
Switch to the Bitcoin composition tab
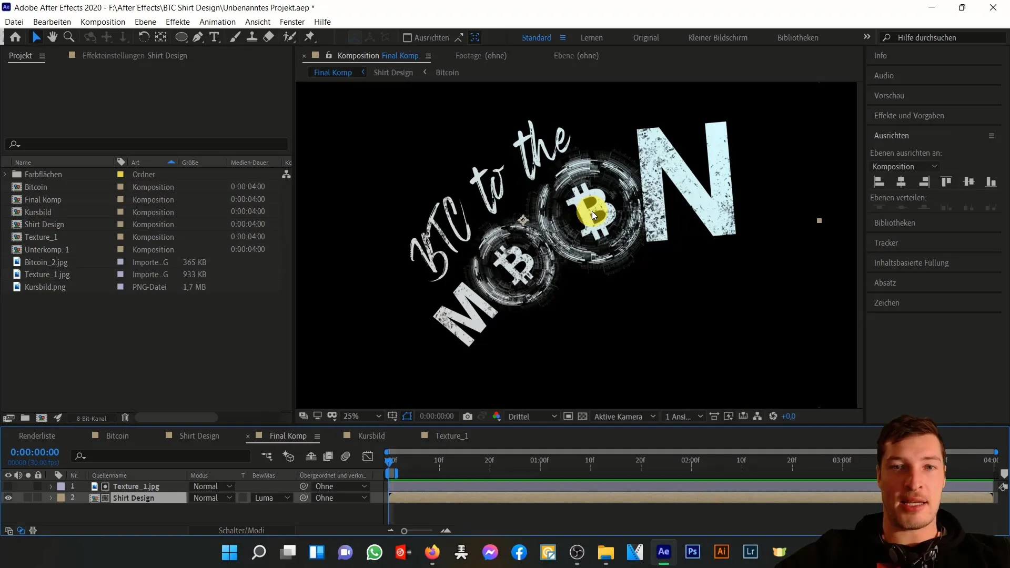coord(118,435)
